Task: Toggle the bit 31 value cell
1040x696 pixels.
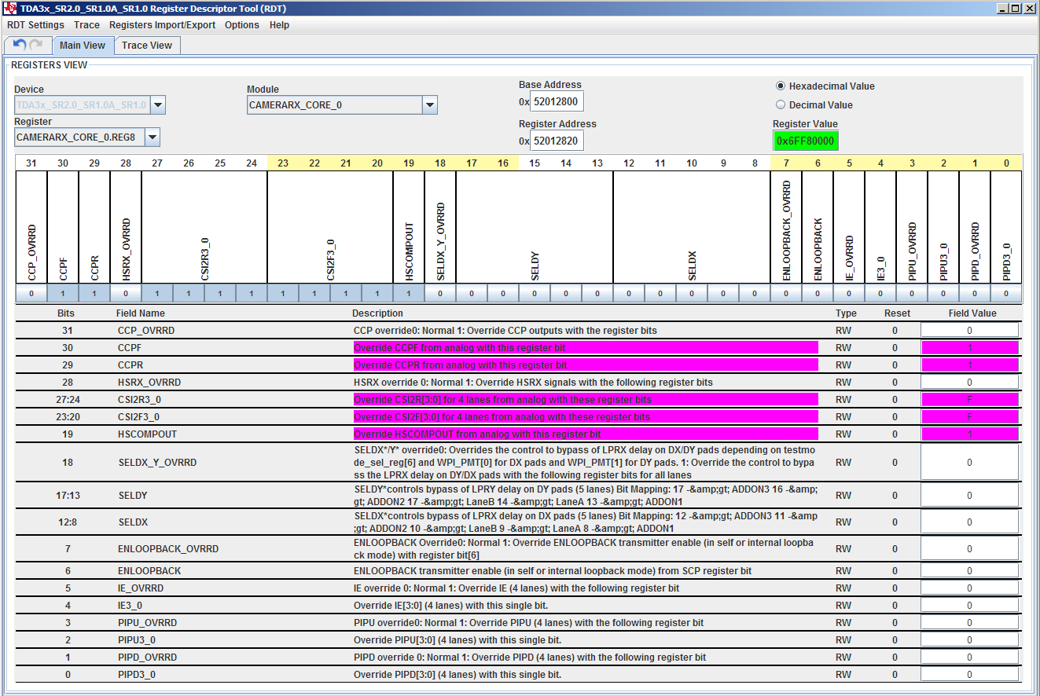Action: [31, 294]
